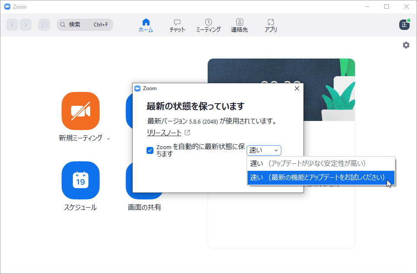Open the ミーティング tab
Viewport: 417px width, 274px height.
tap(208, 26)
